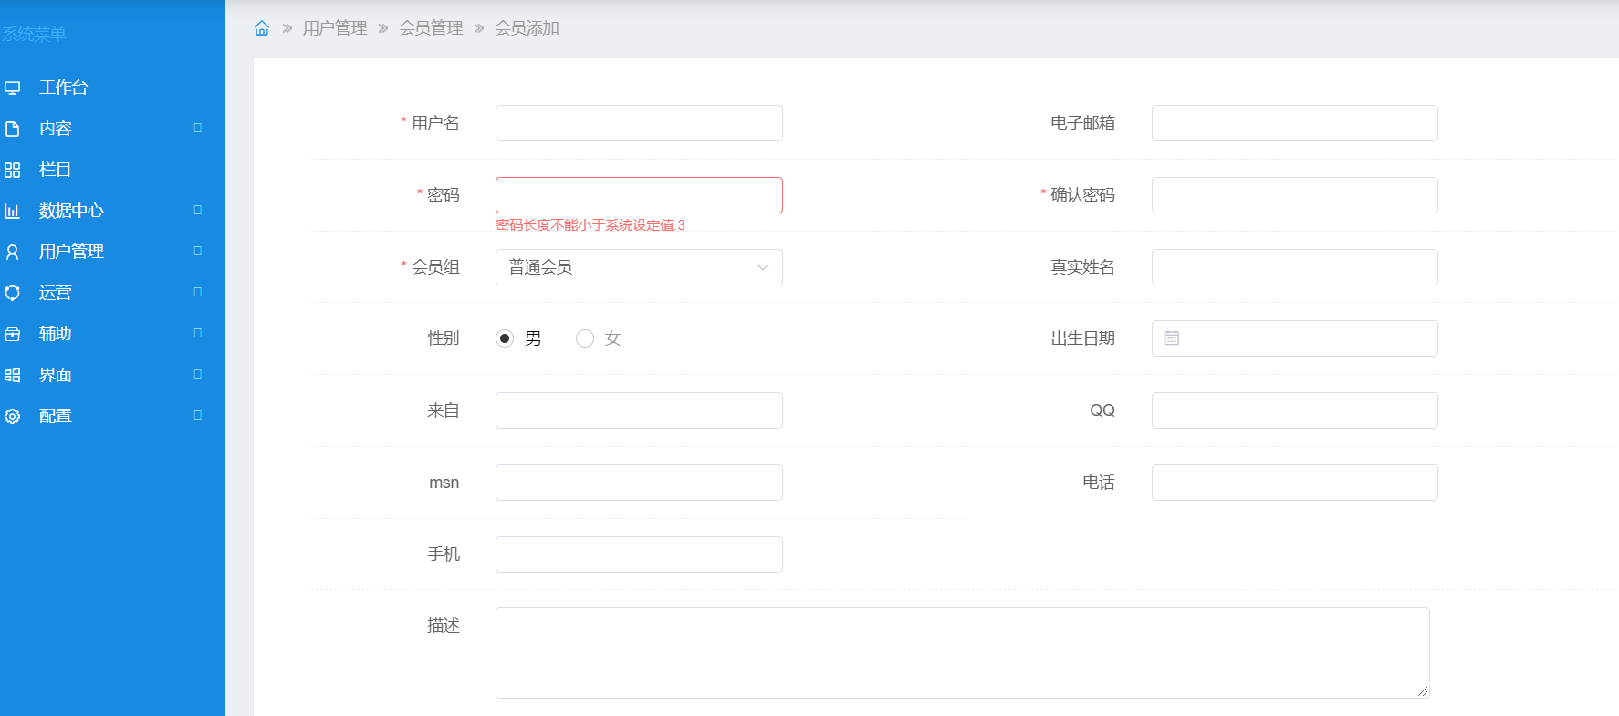Expand the 辅助 sidebar submenu arrow
1619x716 pixels.
[197, 334]
